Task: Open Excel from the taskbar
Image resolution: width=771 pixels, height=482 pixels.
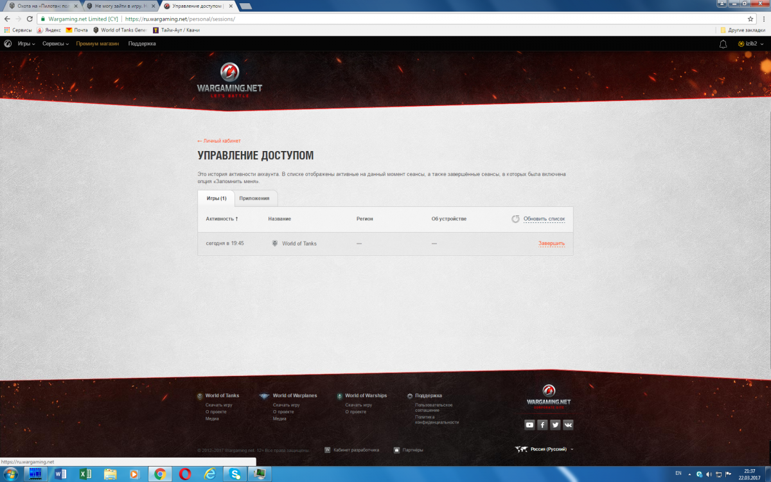Action: pos(85,474)
